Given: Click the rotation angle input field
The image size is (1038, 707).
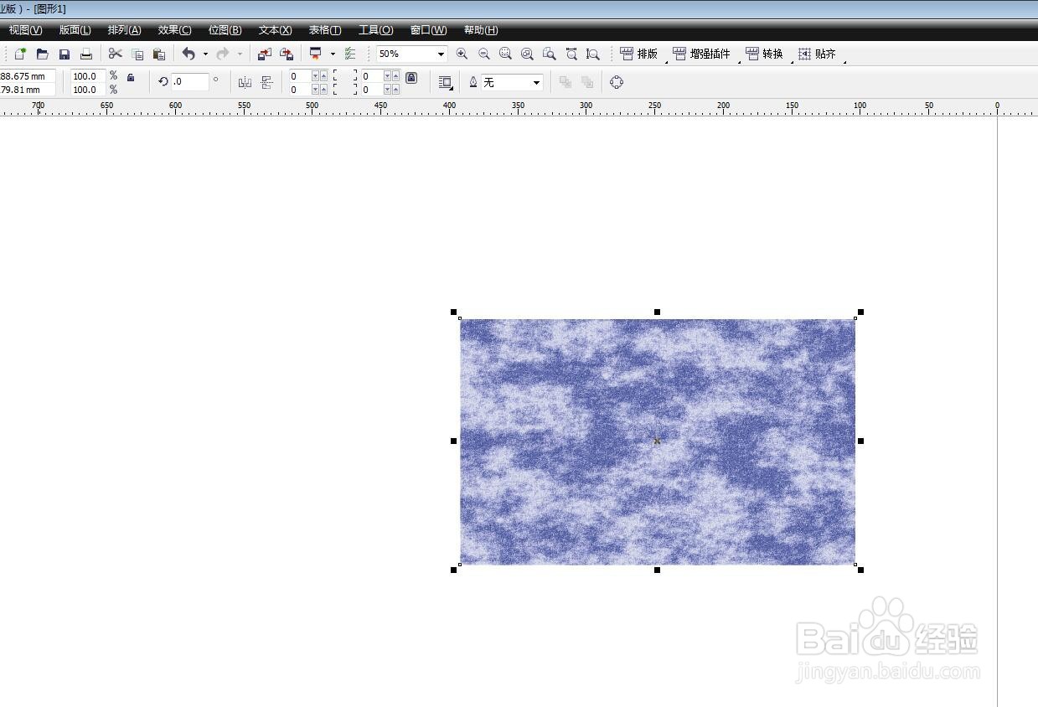Looking at the screenshot, I should [x=190, y=82].
